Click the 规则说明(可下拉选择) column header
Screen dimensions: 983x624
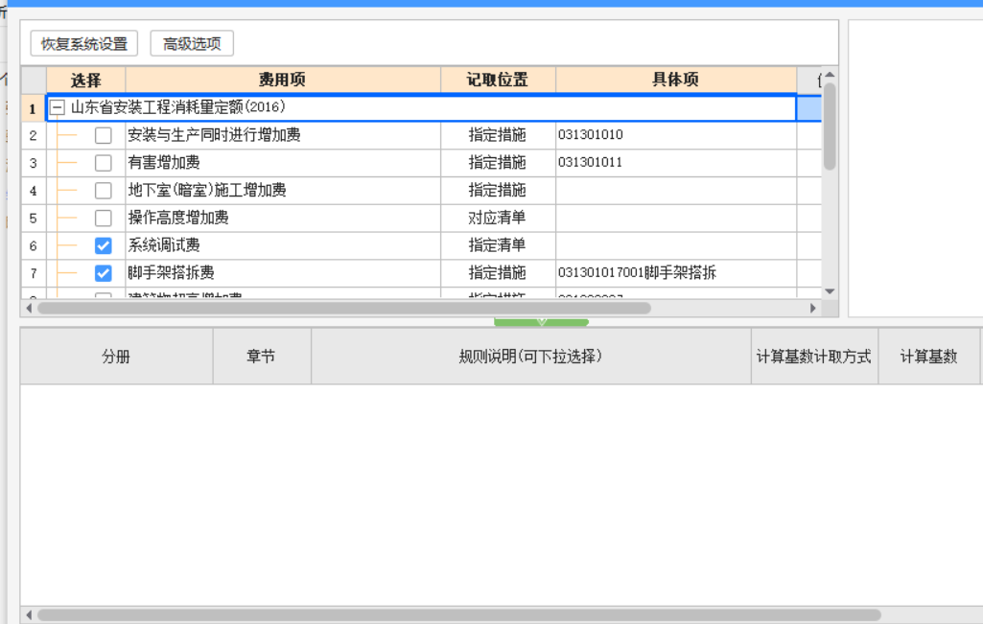[530, 357]
